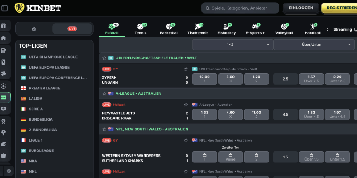Open the trophy icon in left sidebar
The width and height of the screenshot is (357, 178).
tap(4, 133)
